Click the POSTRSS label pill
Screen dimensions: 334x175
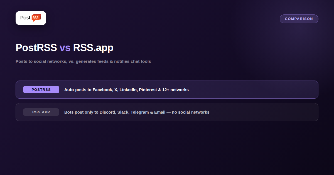41,90
